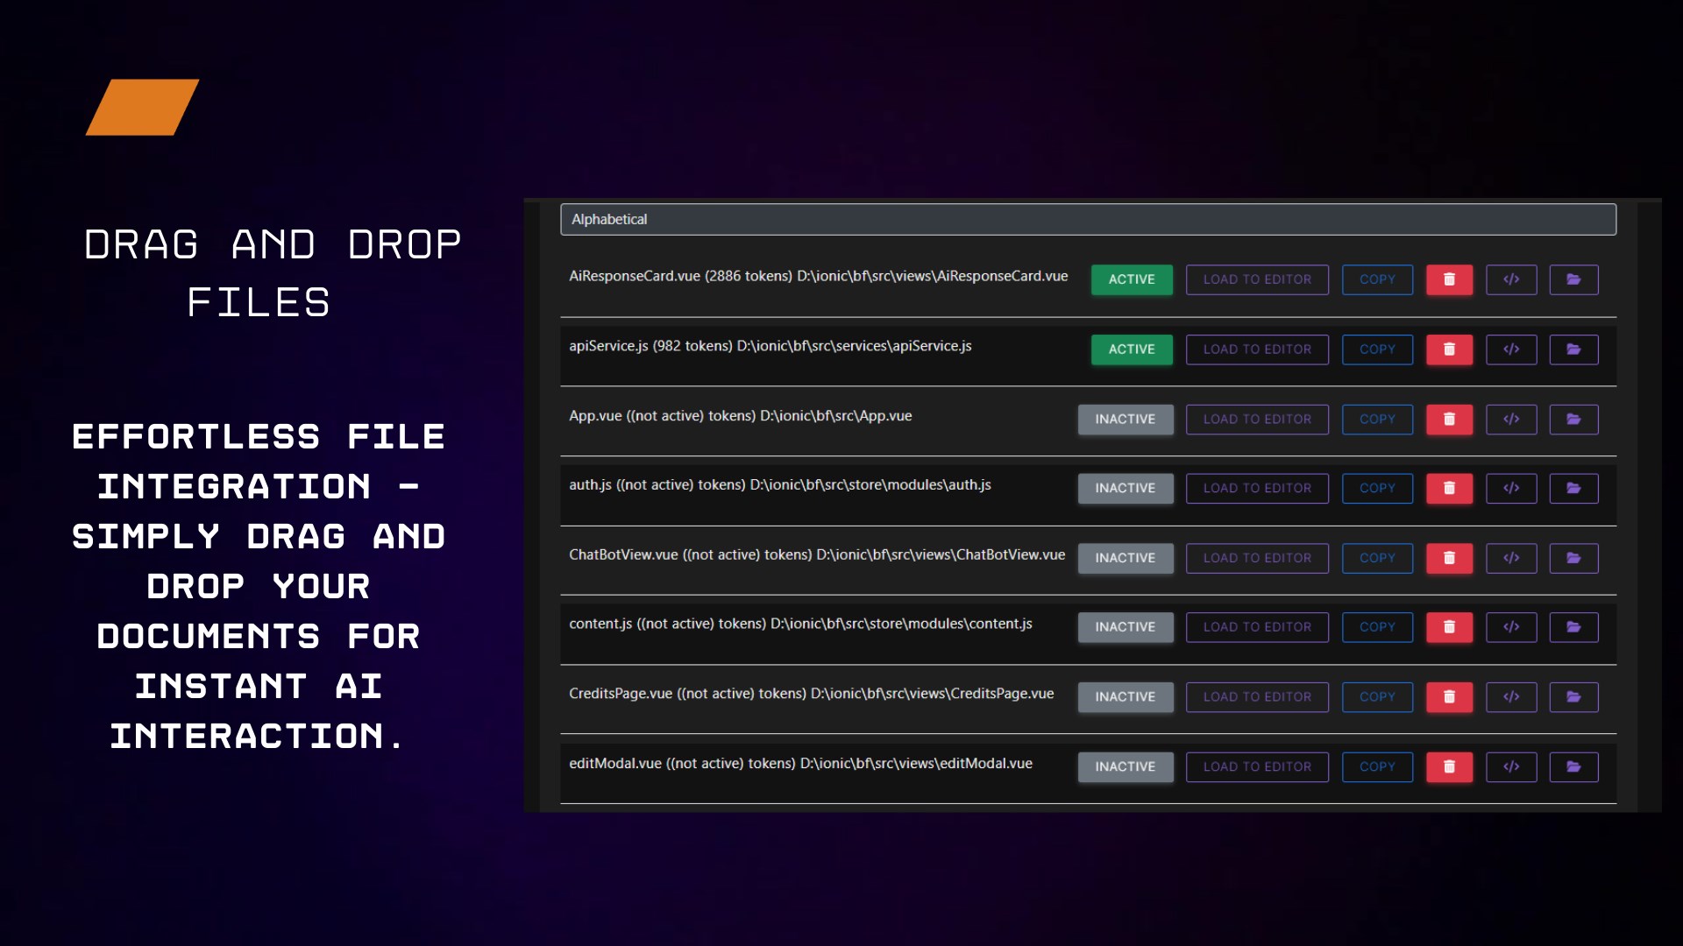The image size is (1683, 946).
Task: Click the code icon for apiService.js
Action: tap(1511, 349)
